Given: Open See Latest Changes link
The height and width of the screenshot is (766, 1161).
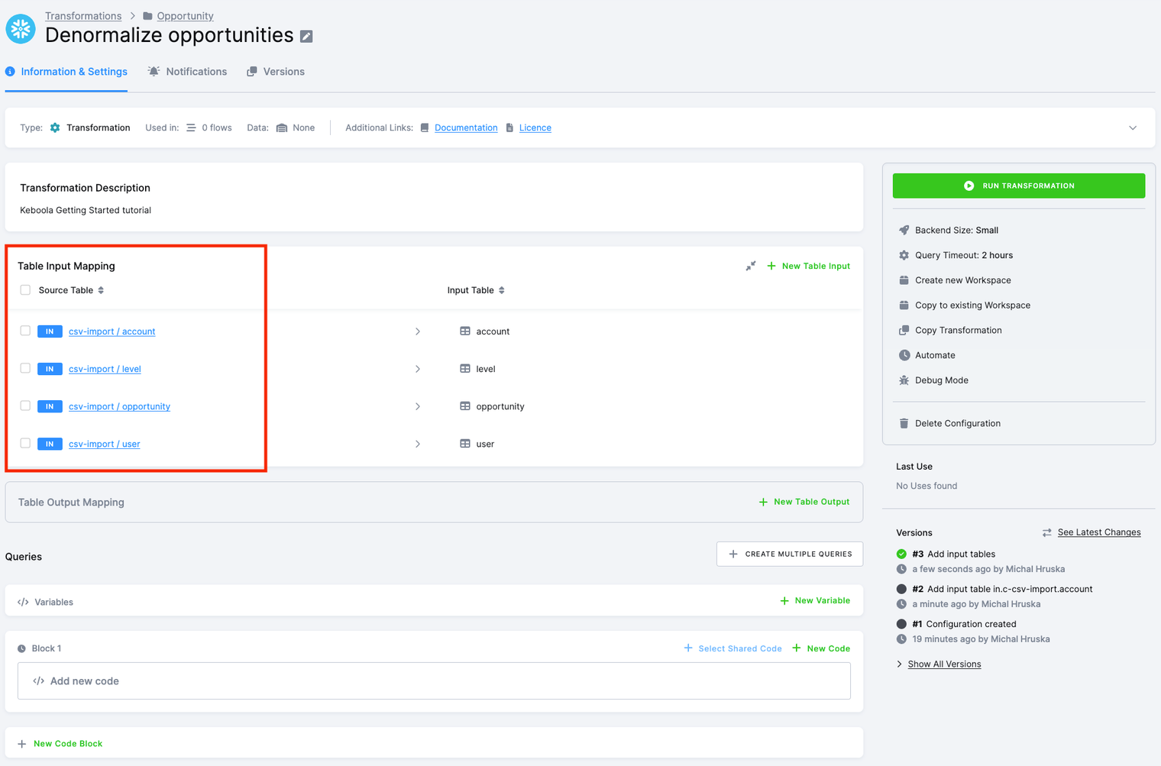Looking at the screenshot, I should 1099,532.
